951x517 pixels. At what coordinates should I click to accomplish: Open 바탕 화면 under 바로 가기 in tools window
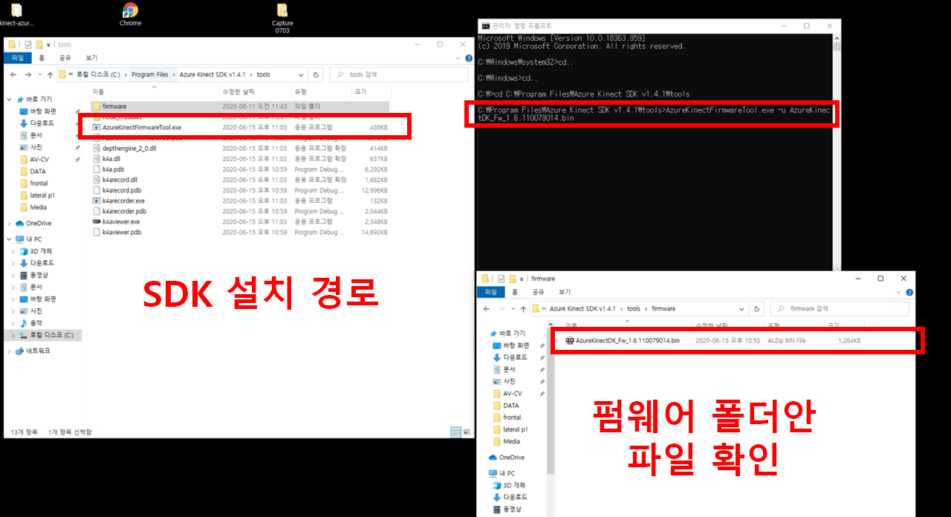tap(42, 111)
